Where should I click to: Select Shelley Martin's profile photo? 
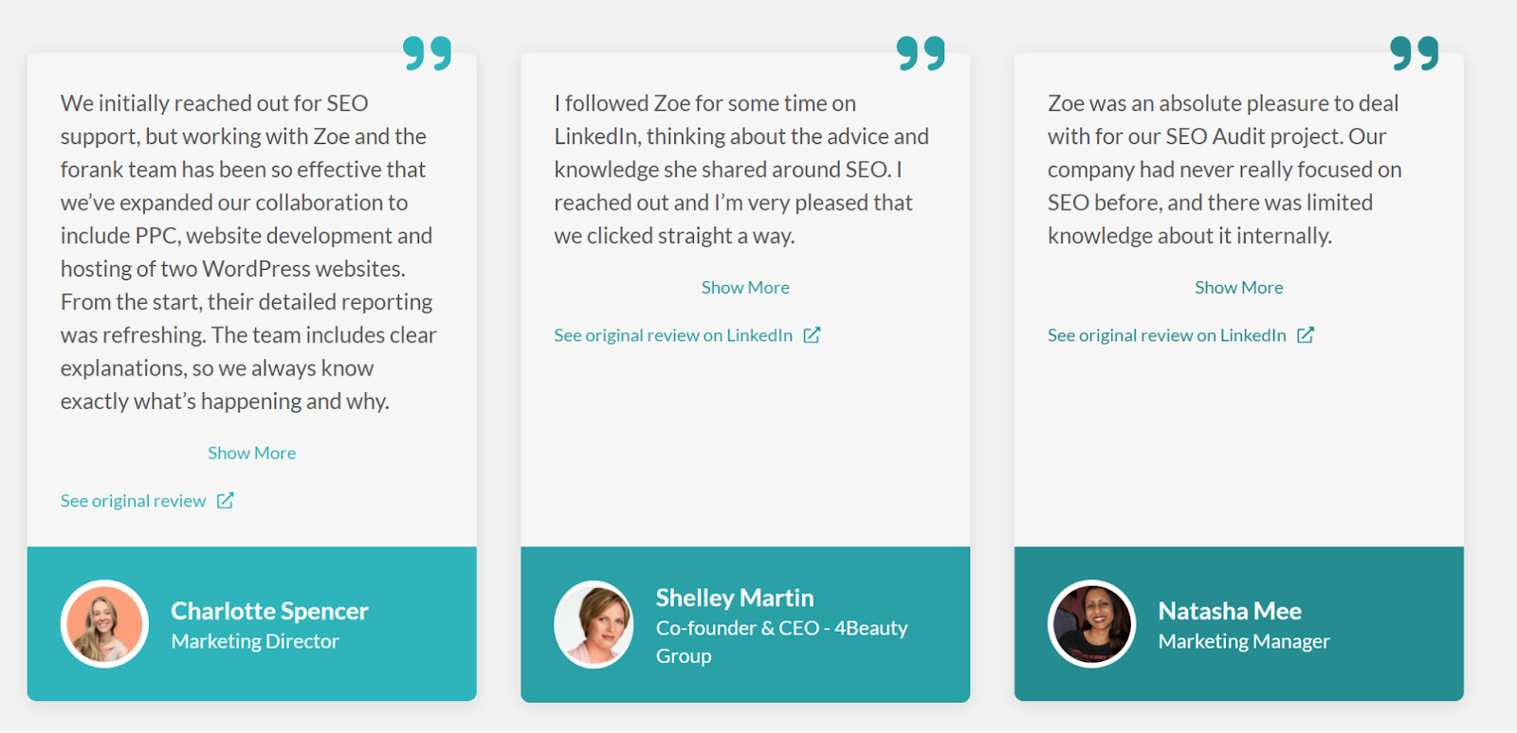pyautogui.click(x=594, y=623)
